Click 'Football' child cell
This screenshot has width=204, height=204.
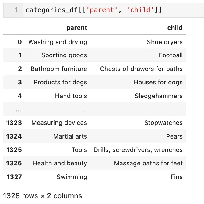pyautogui.click(x=171, y=55)
